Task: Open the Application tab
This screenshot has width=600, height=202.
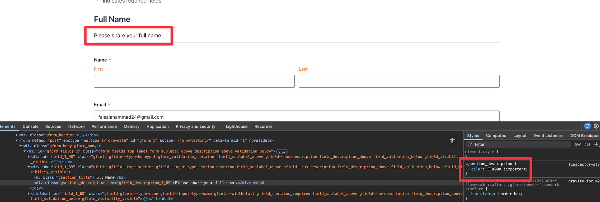Action: pyautogui.click(x=157, y=126)
